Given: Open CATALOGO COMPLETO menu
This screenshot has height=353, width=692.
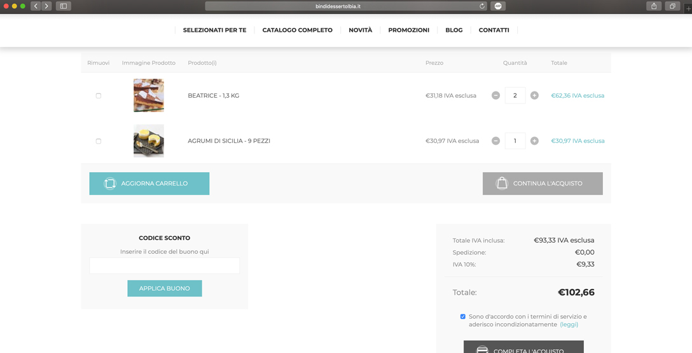Looking at the screenshot, I should 298,30.
